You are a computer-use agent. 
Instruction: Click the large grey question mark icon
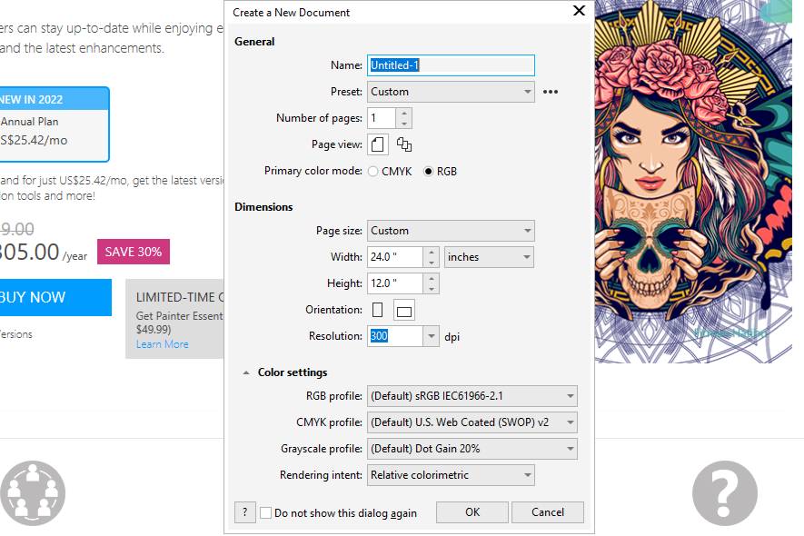pyautogui.click(x=724, y=492)
